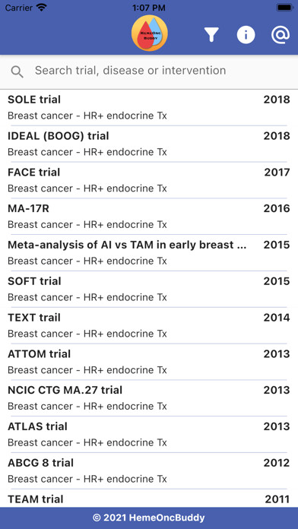This screenshot has width=298, height=529.
Task: Select the MA-17R entry
Action: pos(149,217)
